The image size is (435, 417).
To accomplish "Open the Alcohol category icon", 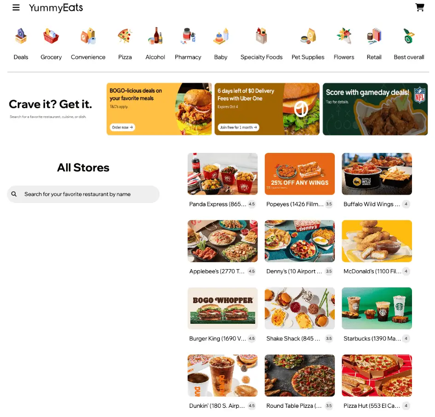I will (155, 36).
